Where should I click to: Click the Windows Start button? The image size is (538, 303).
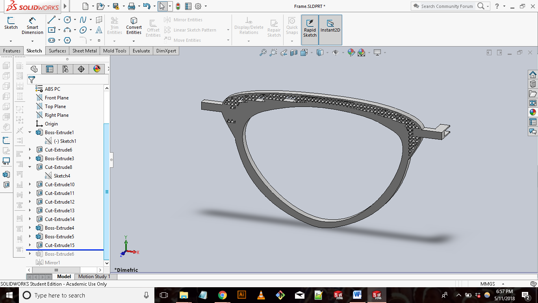(x=9, y=295)
